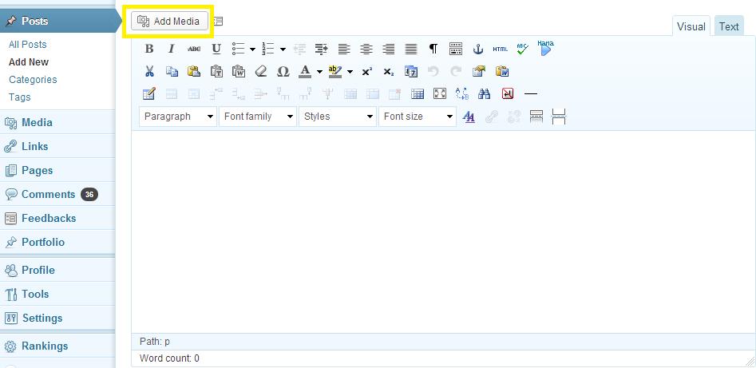Insert a page break icon
Screen dimensions: 756x368
tap(559, 117)
